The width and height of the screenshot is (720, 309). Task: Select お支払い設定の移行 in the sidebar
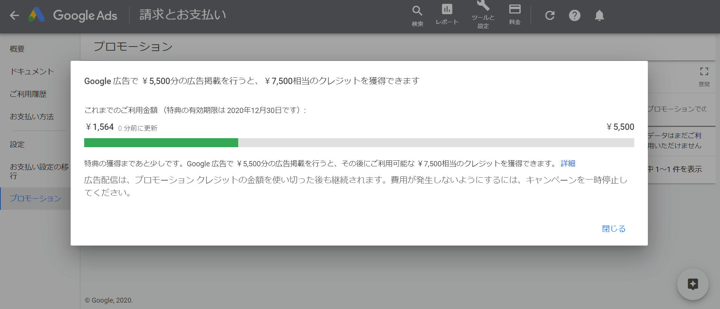(x=39, y=171)
